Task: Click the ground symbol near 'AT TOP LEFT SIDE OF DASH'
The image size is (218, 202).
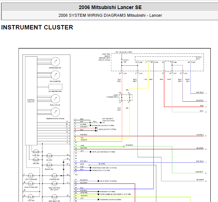Action: (x=101, y=123)
